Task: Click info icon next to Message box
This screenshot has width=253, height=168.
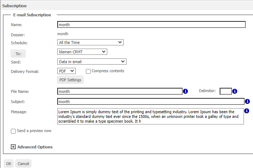Action: [x=246, y=111]
